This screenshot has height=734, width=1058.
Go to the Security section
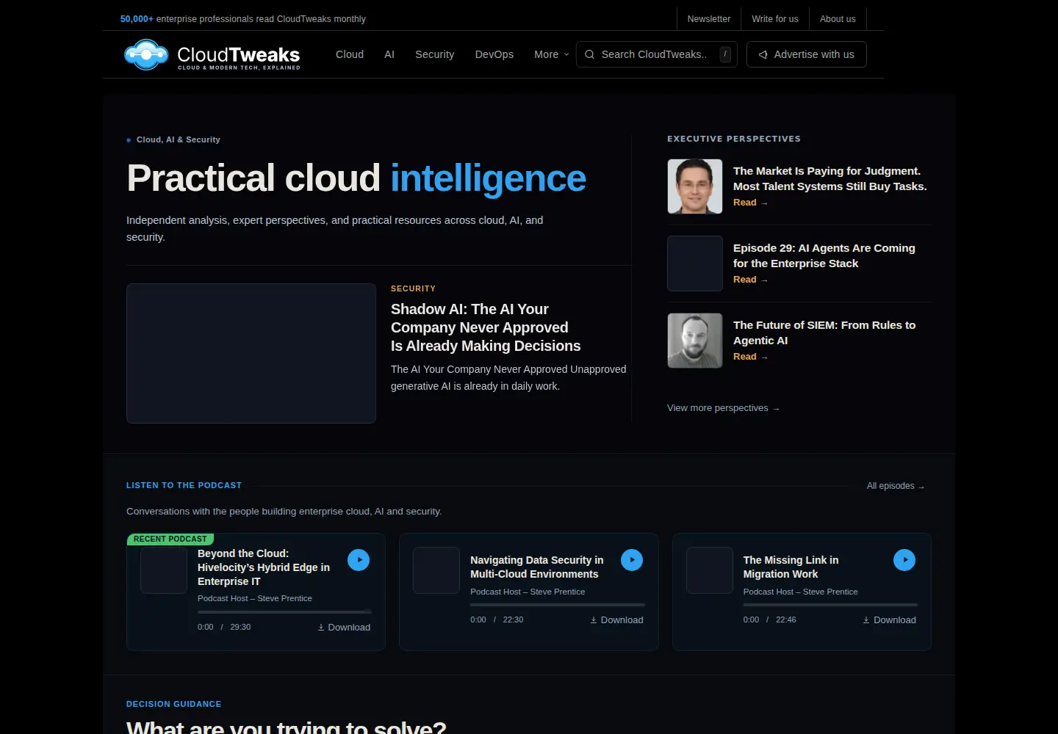coord(434,54)
